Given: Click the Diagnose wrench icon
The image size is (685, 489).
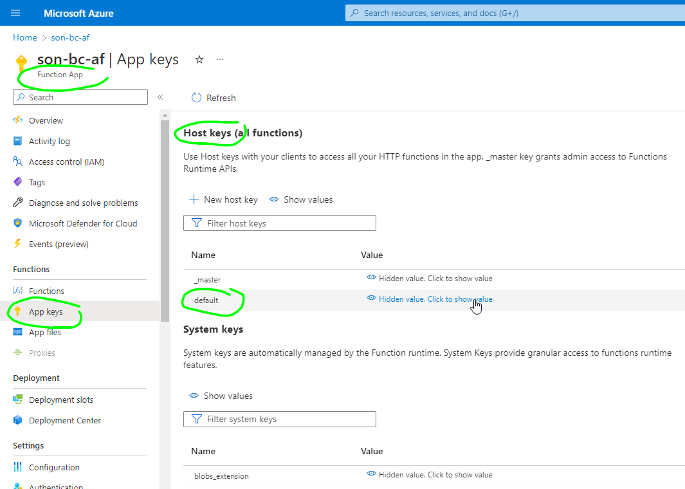Looking at the screenshot, I should pyautogui.click(x=17, y=202).
